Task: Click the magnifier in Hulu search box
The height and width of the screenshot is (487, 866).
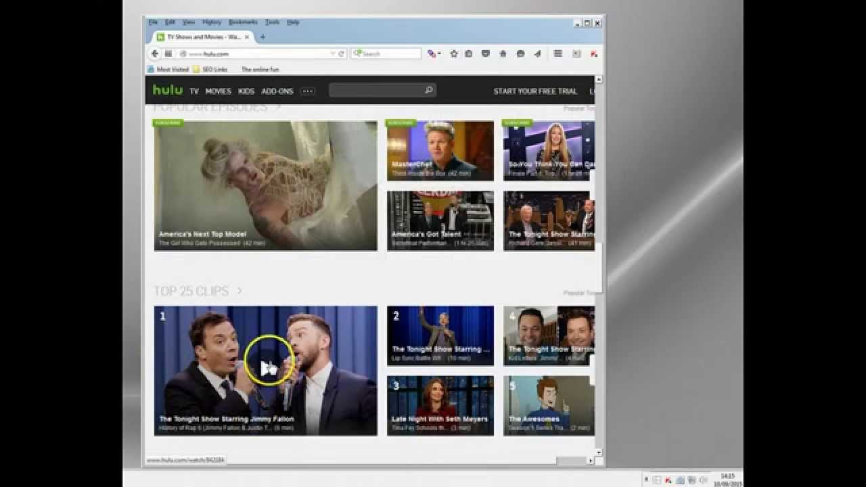Action: point(428,90)
